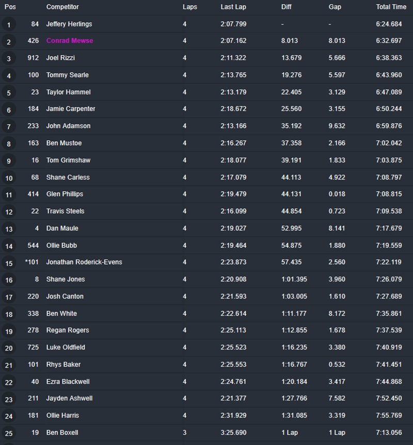Select the position 20 circle badge
Viewport: 413px width, 445px height.
click(x=9, y=348)
